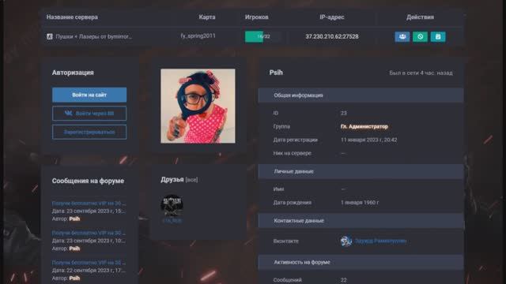Viewport: 506px width, 284px height.
Task: Click Общая информация section header
Action: (361, 95)
